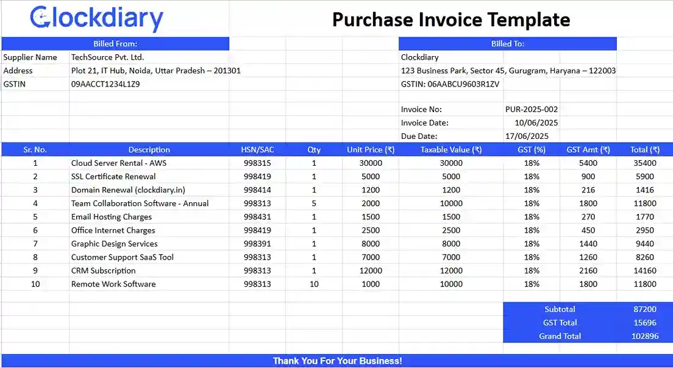
Task: Click unit price 30000 for Cloud Server
Action: (371, 163)
